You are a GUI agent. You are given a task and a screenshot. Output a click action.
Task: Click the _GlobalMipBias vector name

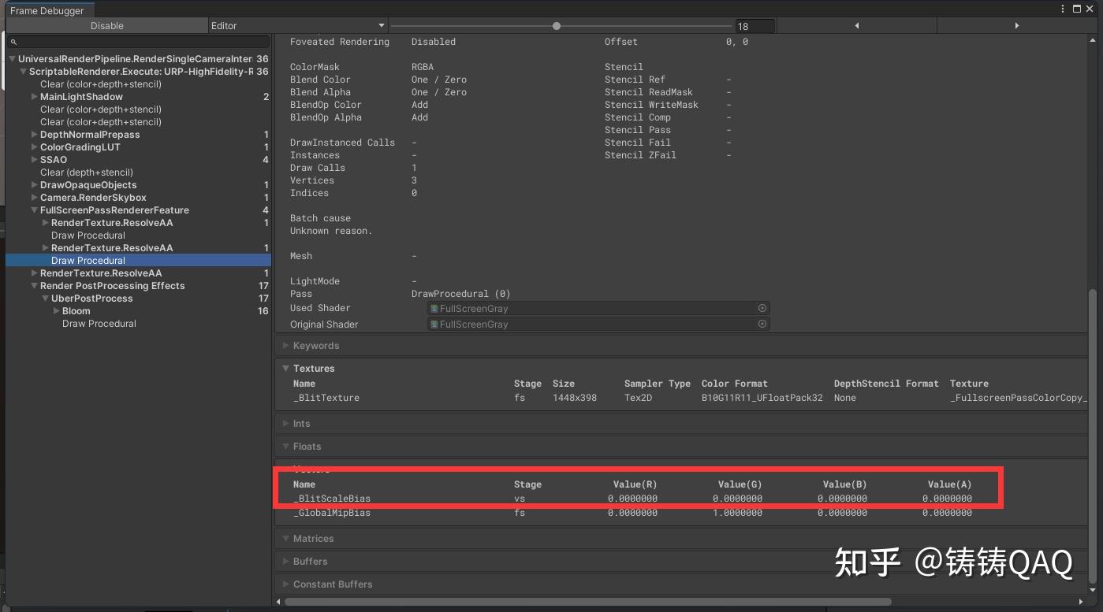click(332, 513)
